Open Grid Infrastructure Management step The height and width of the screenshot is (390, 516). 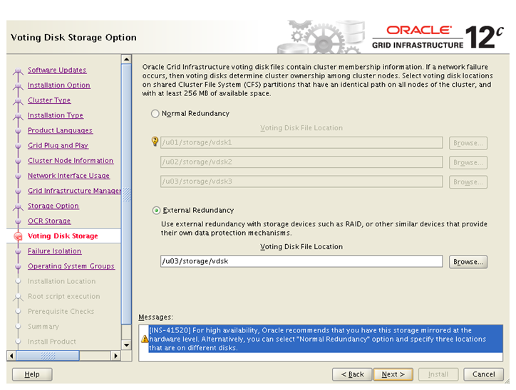point(74,191)
